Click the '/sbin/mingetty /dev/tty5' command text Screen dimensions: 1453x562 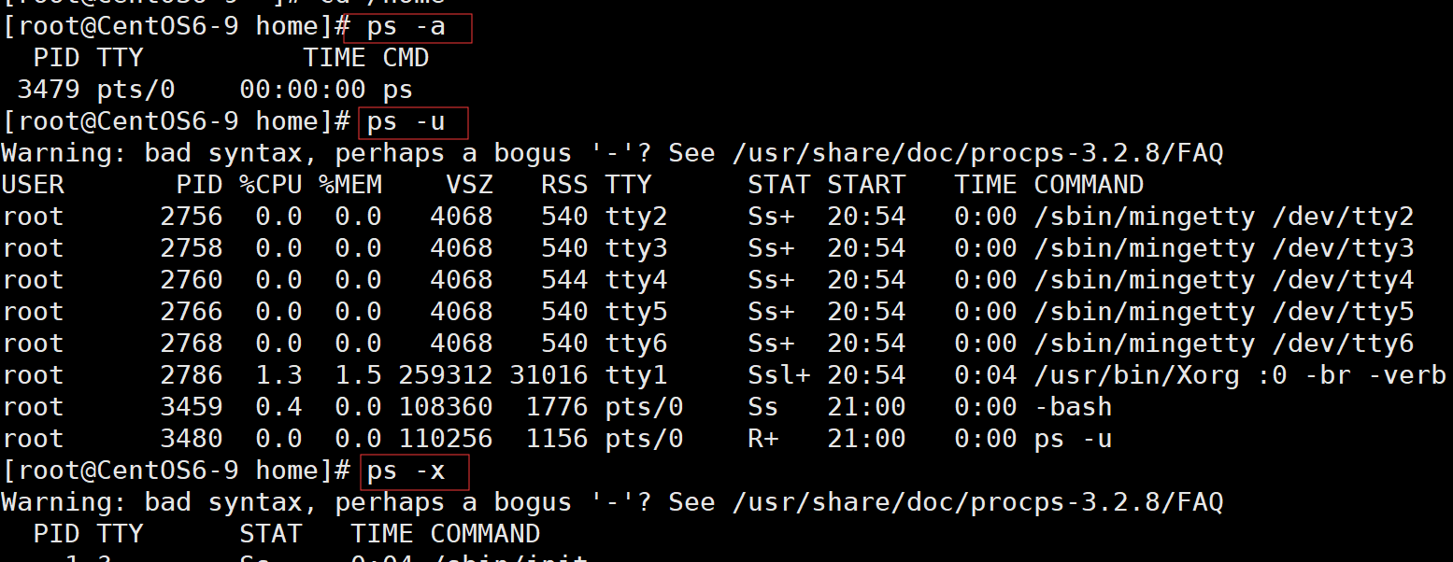tap(1223, 313)
